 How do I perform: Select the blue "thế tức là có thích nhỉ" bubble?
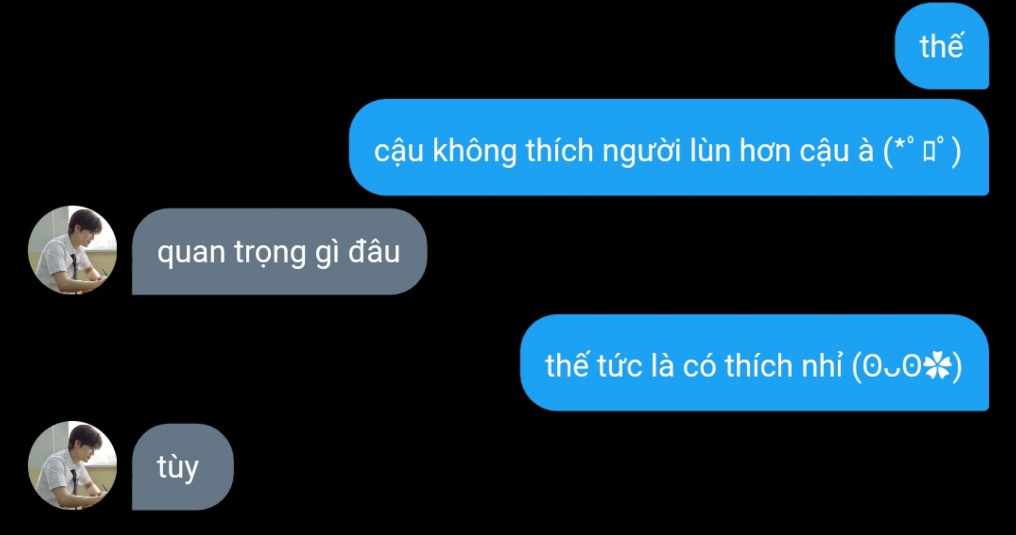(x=755, y=363)
